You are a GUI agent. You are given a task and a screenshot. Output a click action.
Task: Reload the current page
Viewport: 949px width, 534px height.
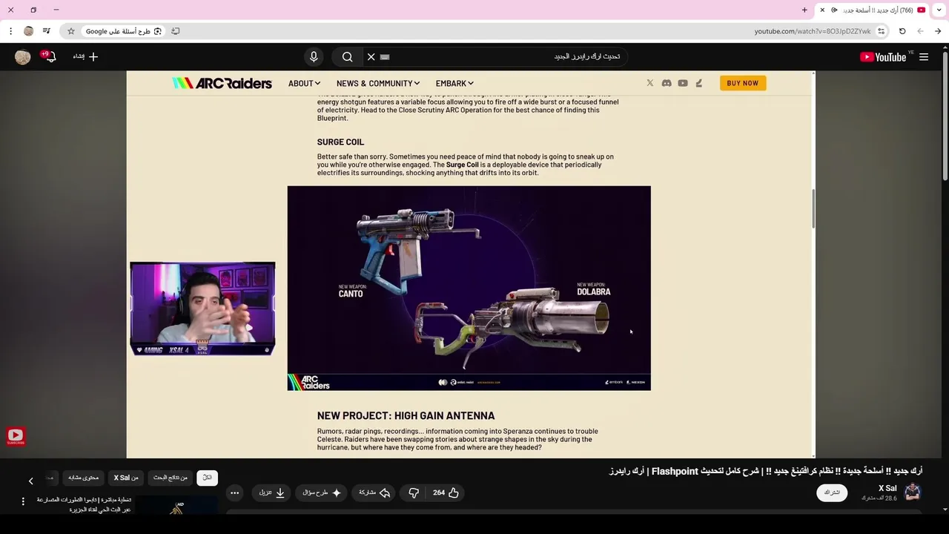coord(902,31)
